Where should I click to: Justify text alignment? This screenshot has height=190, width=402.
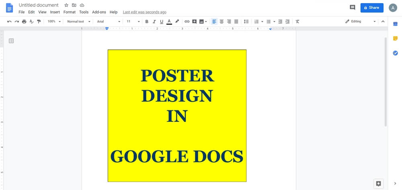(236, 22)
